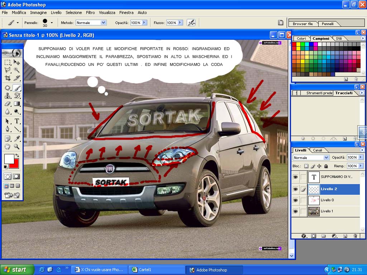The width and height of the screenshot is (367, 275).
Task: Select the Magic Wand tool
Action: point(16,70)
